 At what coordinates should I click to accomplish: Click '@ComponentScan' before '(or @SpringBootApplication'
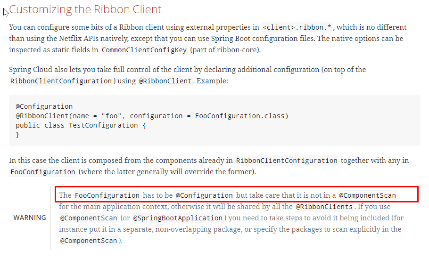coord(89,218)
